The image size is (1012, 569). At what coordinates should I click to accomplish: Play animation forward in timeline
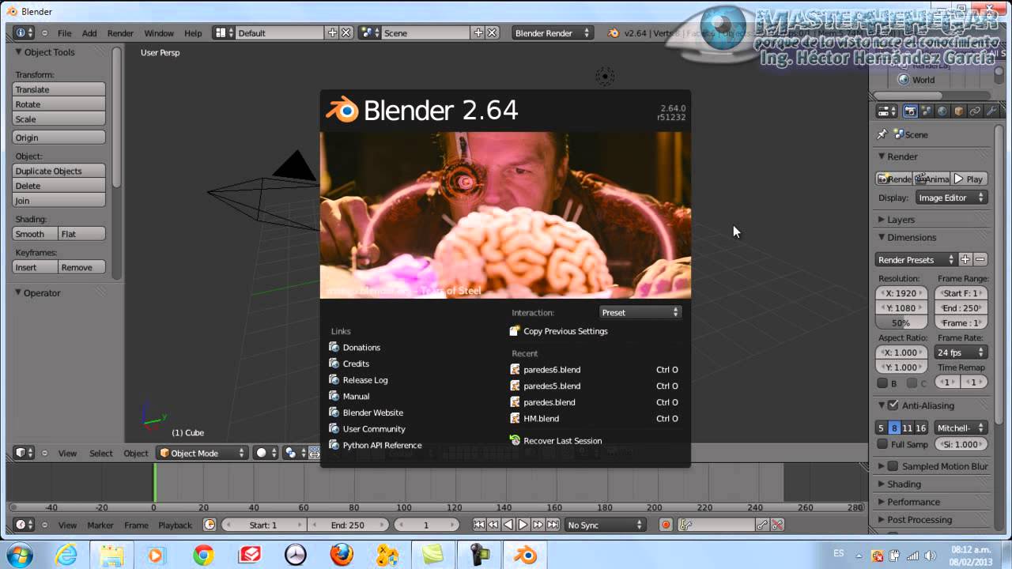(x=523, y=525)
